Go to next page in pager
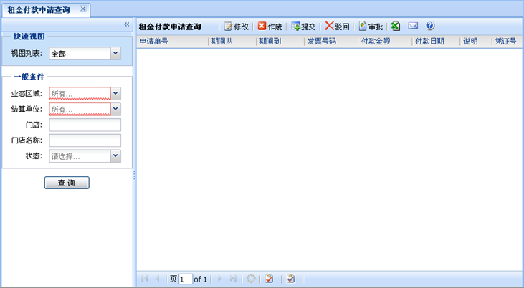The image size is (524, 288). (219, 279)
